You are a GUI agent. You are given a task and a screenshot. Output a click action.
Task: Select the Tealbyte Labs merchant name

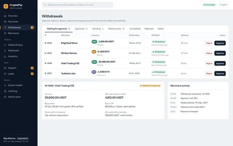point(68,73)
